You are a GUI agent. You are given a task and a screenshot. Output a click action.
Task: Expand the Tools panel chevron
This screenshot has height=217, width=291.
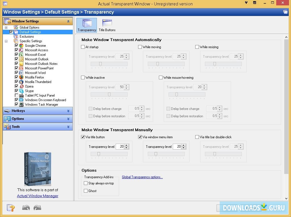68,127
